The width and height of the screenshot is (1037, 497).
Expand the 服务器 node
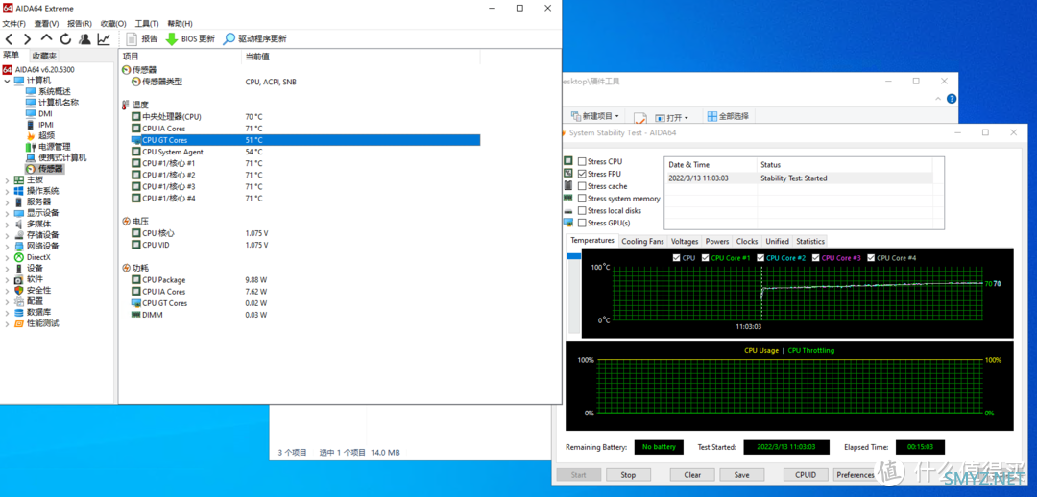(7, 201)
